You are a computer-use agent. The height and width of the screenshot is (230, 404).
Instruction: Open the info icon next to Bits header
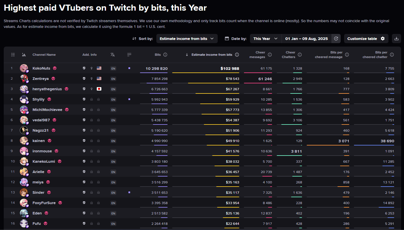point(165,55)
